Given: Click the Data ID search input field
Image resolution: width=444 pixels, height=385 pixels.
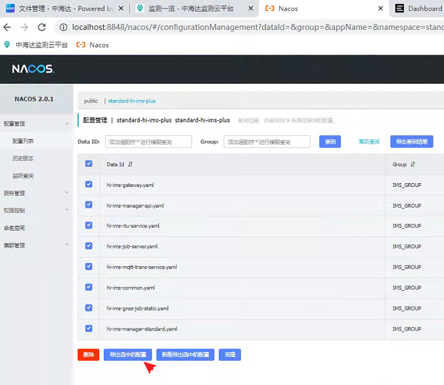Looking at the screenshot, I should coord(149,142).
